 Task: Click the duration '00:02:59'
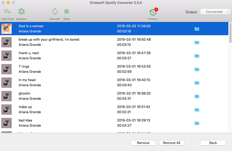[x=124, y=72]
